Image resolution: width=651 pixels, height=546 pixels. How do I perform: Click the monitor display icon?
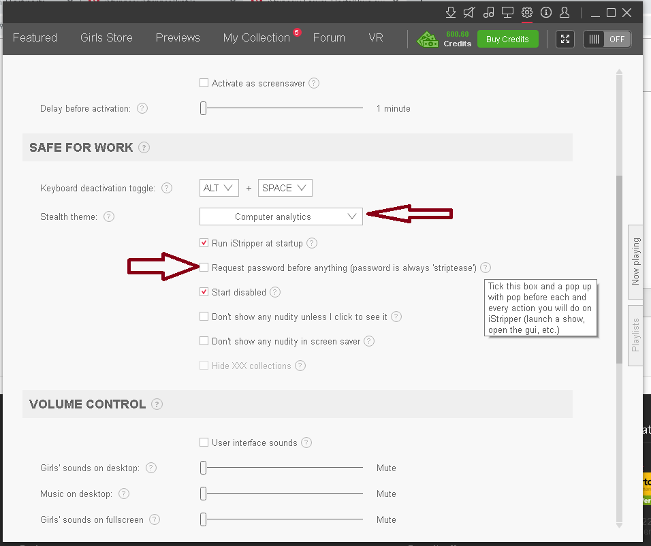coord(508,12)
